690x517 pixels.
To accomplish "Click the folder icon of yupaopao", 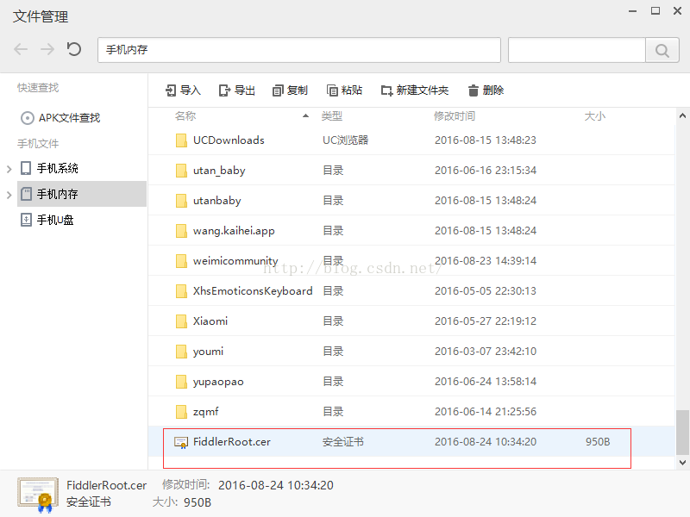I will (x=181, y=382).
